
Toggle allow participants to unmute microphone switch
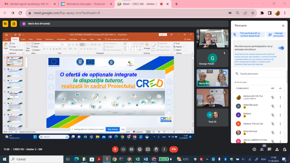pyautogui.click(x=281, y=48)
